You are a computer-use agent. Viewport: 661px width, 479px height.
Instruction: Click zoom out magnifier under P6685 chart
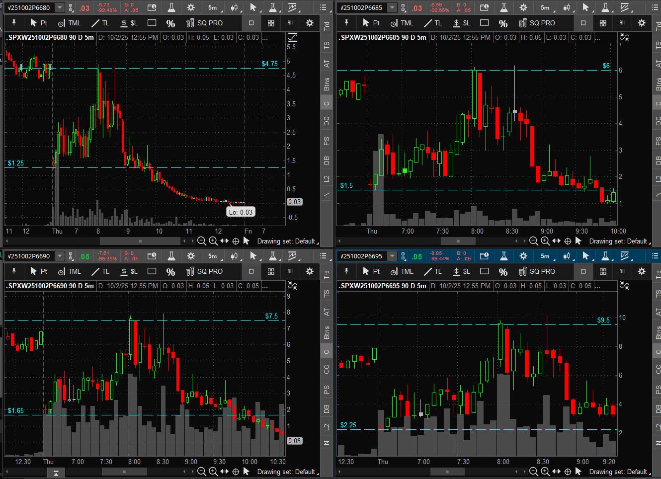point(534,241)
